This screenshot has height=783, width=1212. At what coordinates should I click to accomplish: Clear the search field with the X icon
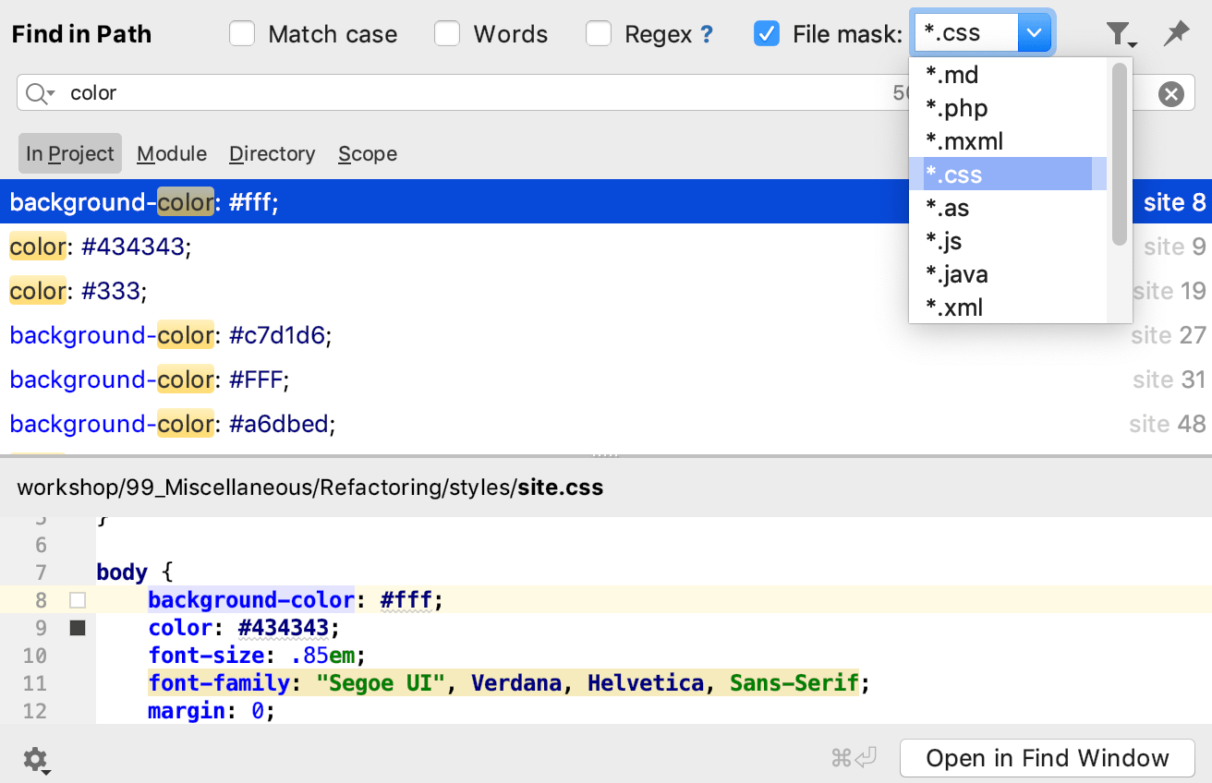click(x=1171, y=93)
